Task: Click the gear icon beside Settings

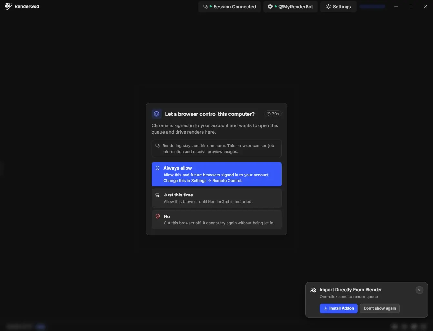Action: point(328,7)
